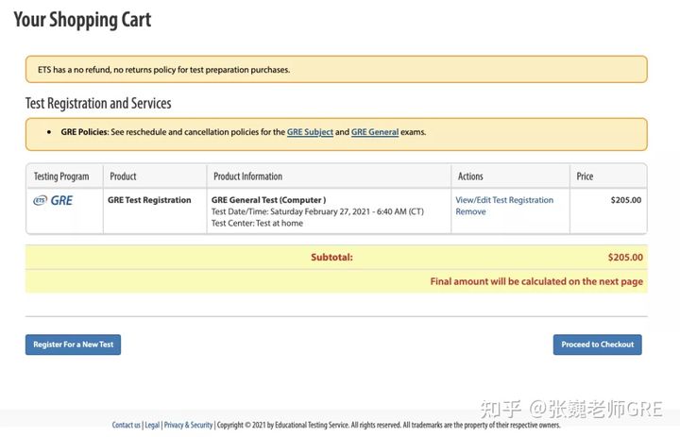
Task: Click the no refund policy notice banner
Action: click(x=335, y=70)
